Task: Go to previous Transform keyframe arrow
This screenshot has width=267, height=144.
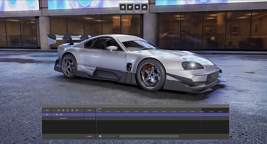Action: pos(86,118)
